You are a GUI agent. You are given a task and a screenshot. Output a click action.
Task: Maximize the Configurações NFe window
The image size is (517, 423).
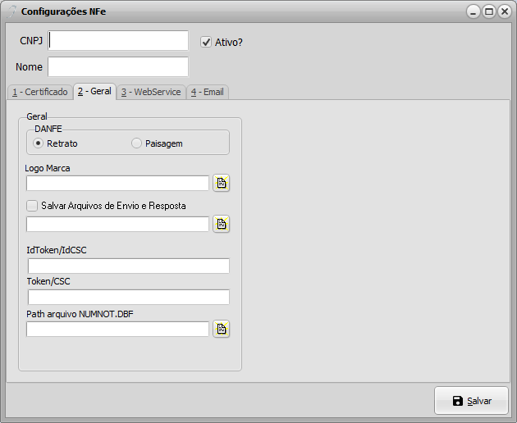click(x=489, y=11)
